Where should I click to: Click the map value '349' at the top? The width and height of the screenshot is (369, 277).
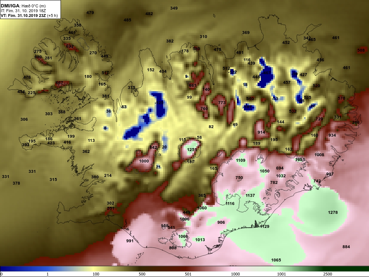(174, 8)
